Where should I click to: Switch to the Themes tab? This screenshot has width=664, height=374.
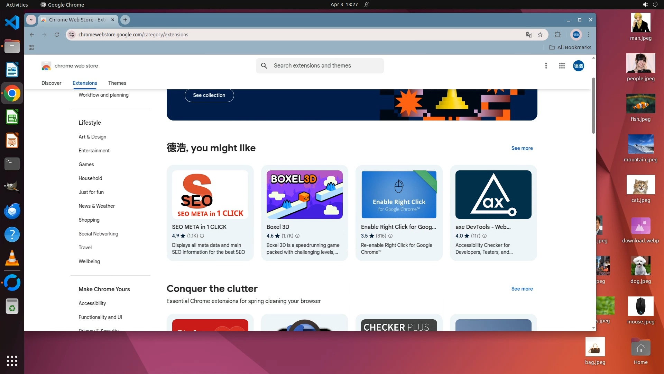click(117, 83)
